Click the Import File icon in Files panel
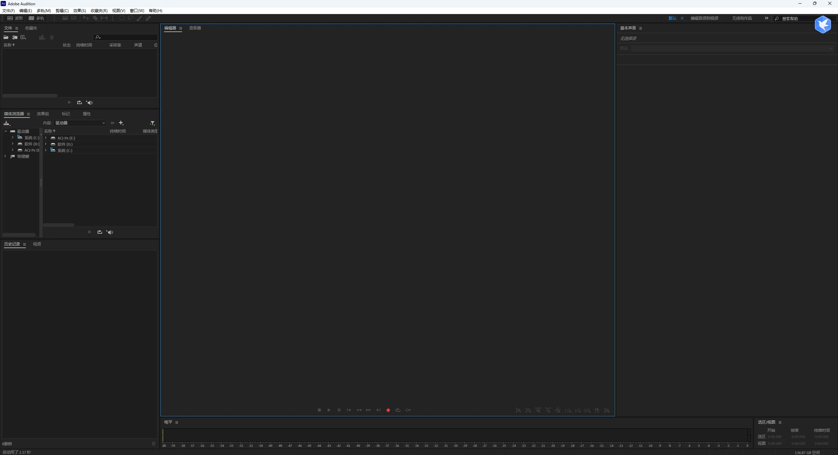Image resolution: width=838 pixels, height=455 pixels. click(15, 37)
